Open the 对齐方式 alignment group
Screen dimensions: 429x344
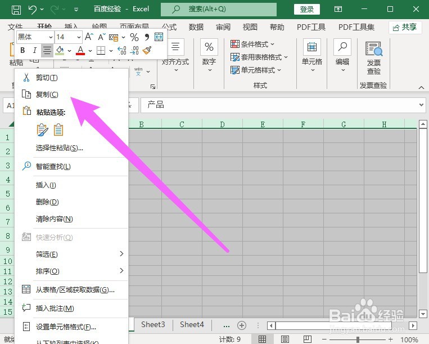[x=175, y=55]
